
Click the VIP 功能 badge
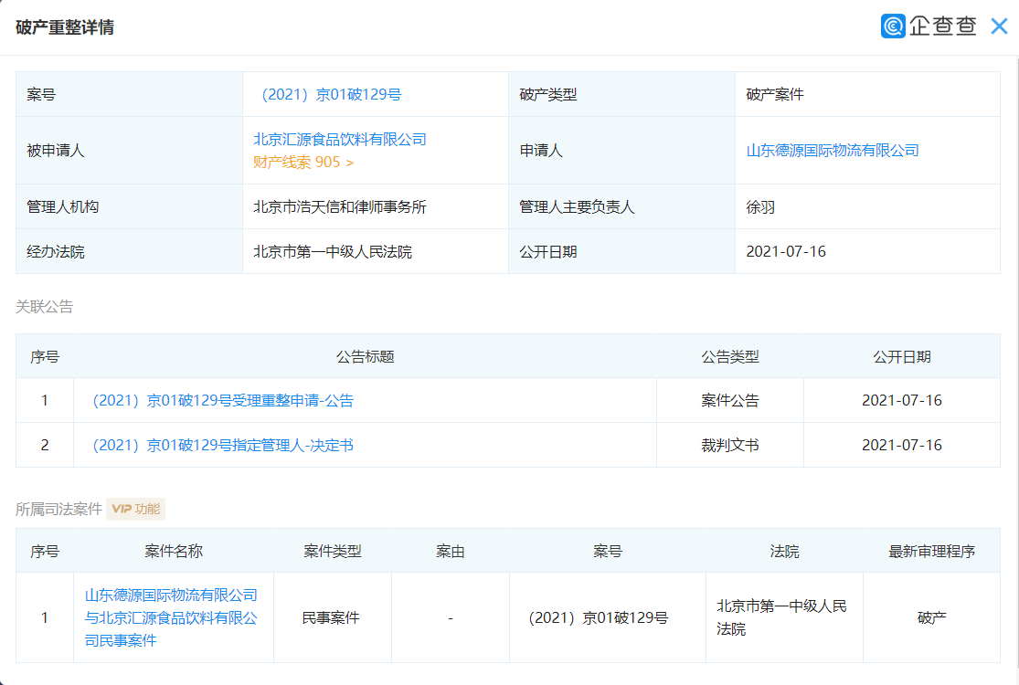(135, 509)
